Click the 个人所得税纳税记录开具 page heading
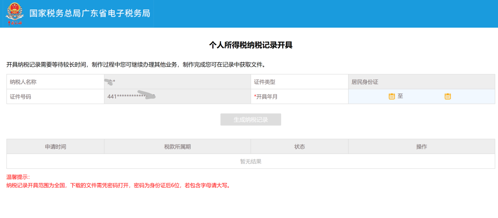The width and height of the screenshot is (498, 218). (250, 45)
